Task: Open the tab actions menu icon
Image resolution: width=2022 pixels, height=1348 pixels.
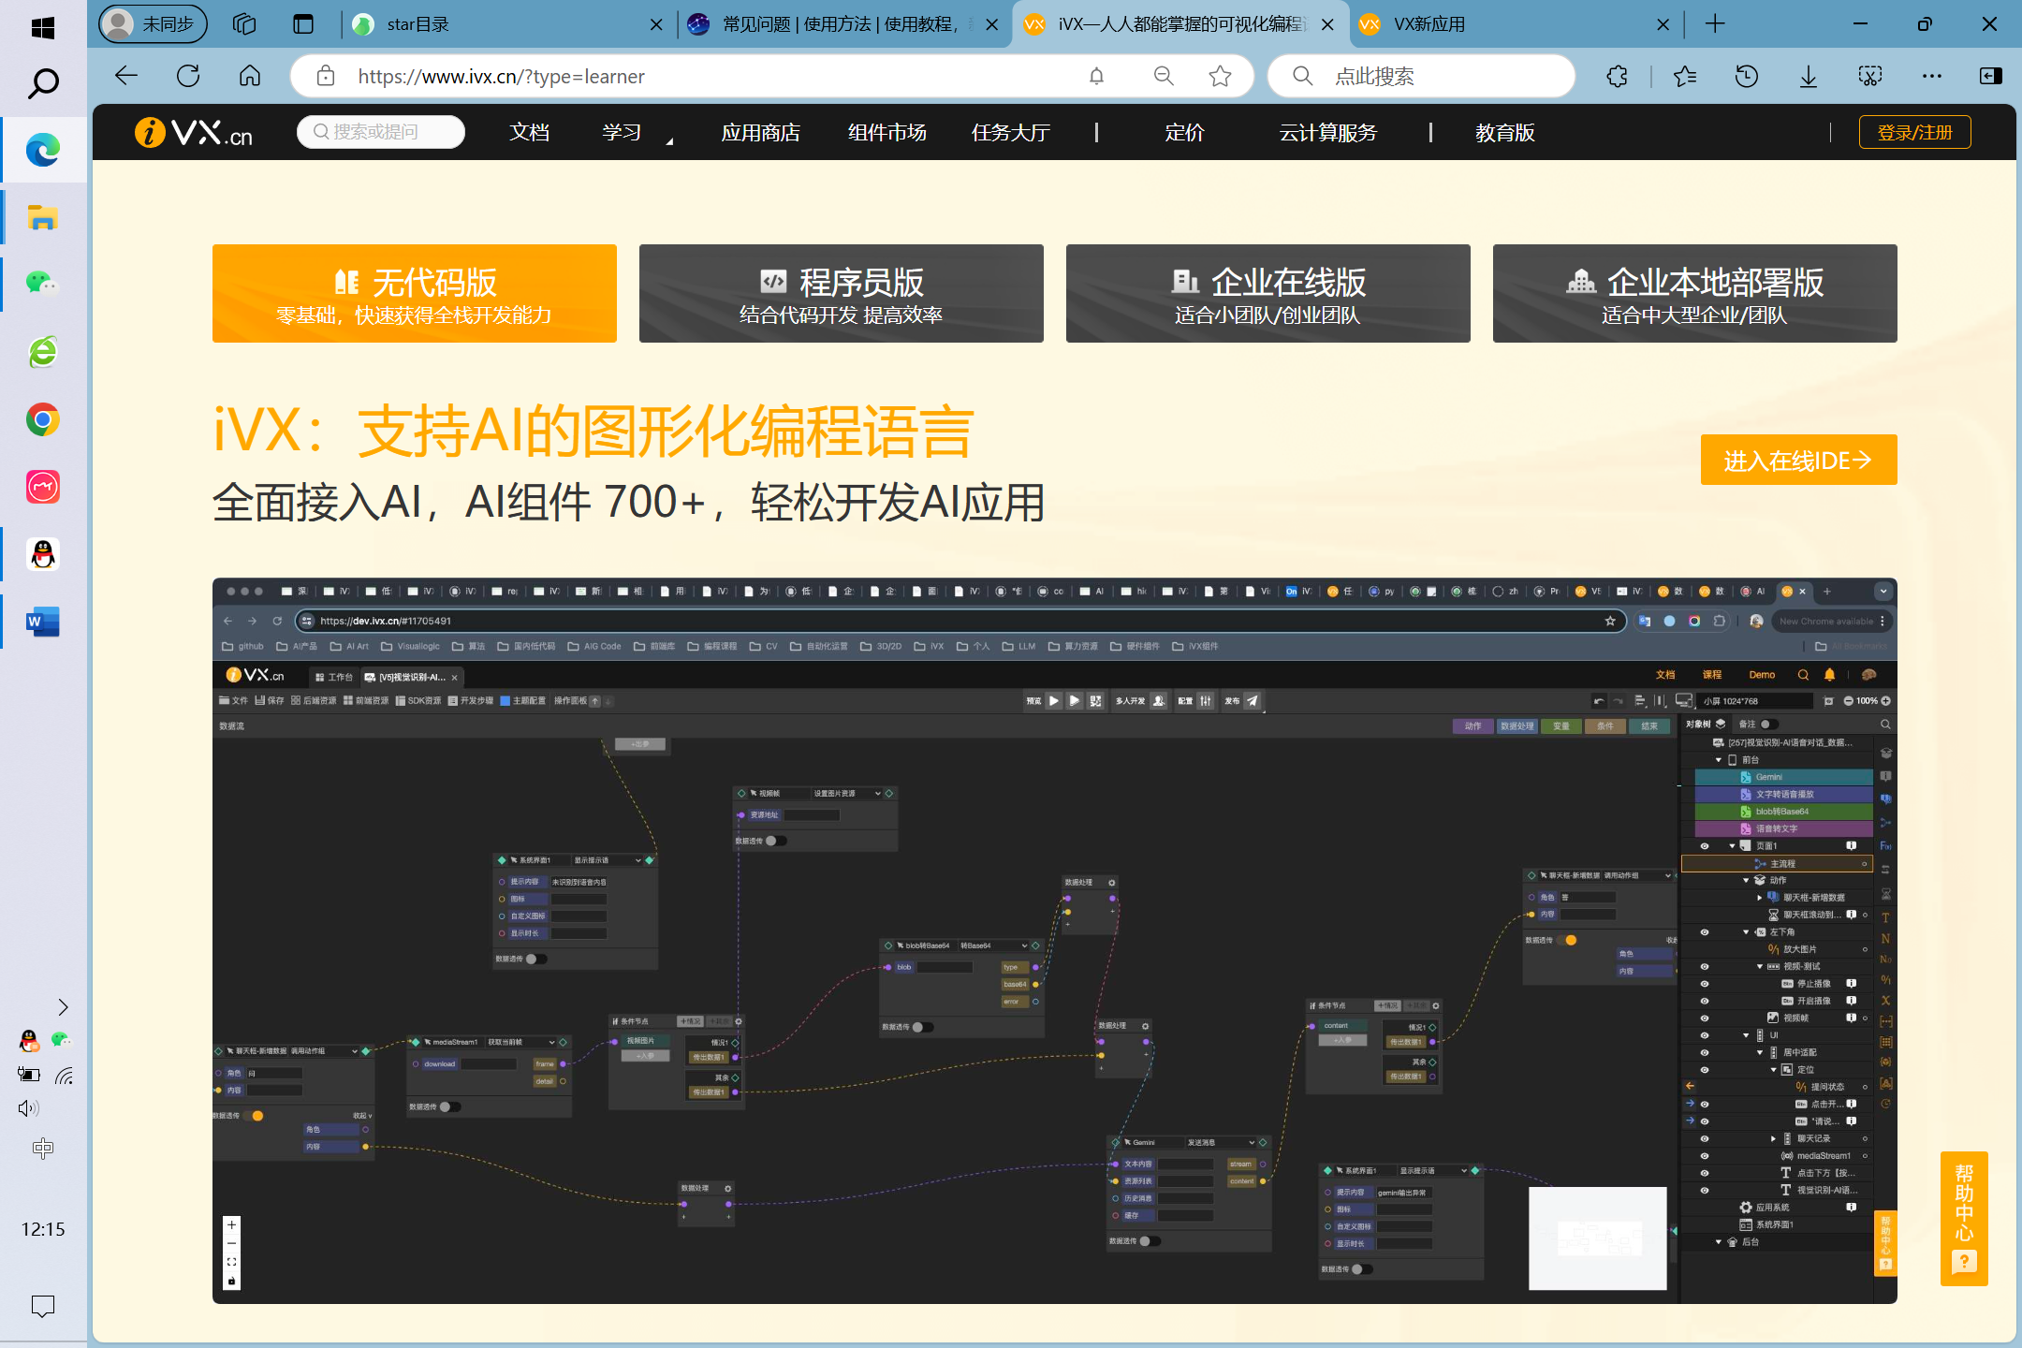Action: tap(303, 24)
